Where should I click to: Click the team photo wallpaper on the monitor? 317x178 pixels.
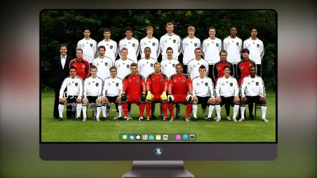pyautogui.click(x=158, y=76)
